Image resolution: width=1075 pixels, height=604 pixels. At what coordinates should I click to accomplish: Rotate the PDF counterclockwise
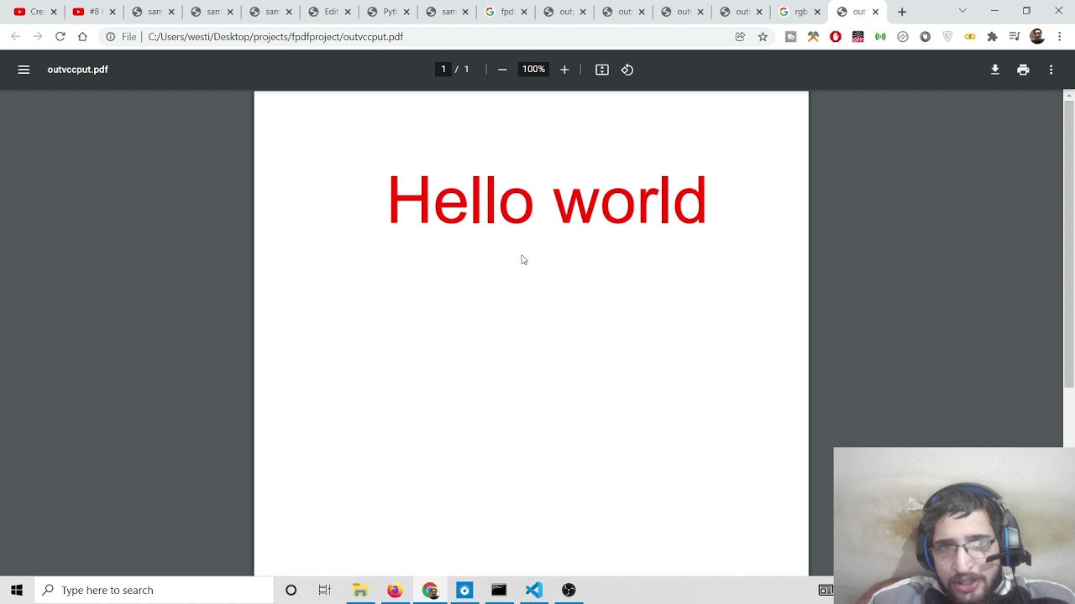pyautogui.click(x=627, y=70)
